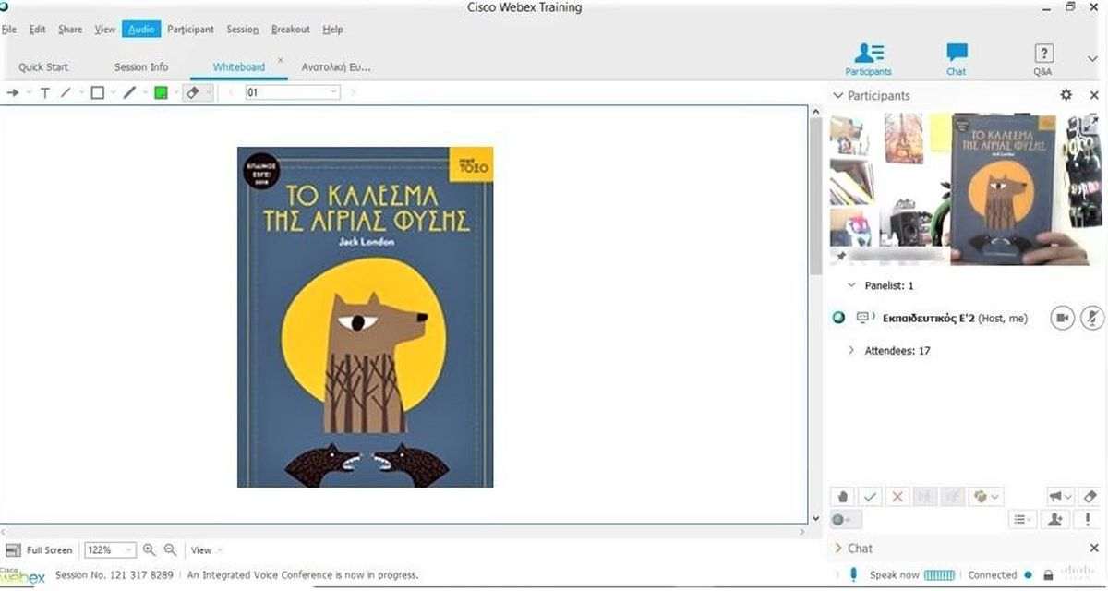Toggle the host's video camera button
This screenshot has width=1108, height=591.
1063,318
